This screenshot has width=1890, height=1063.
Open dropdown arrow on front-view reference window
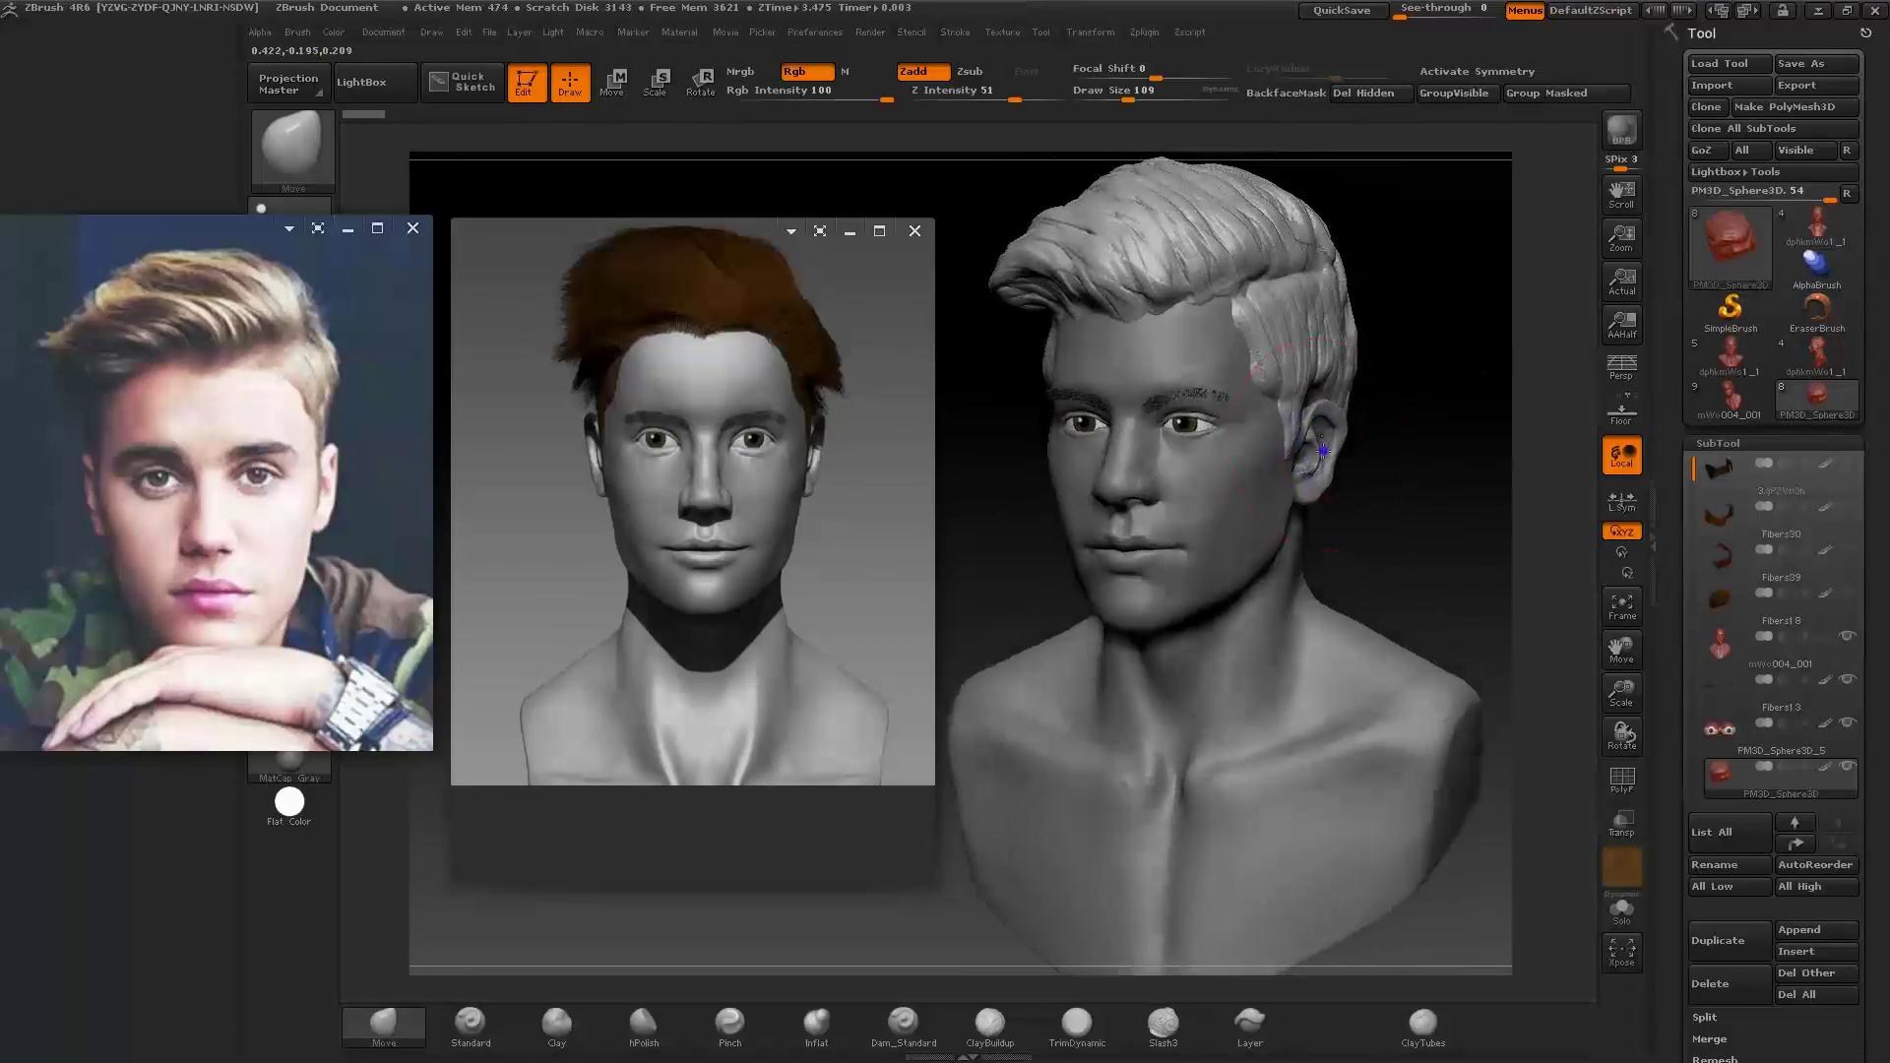pyautogui.click(x=791, y=231)
